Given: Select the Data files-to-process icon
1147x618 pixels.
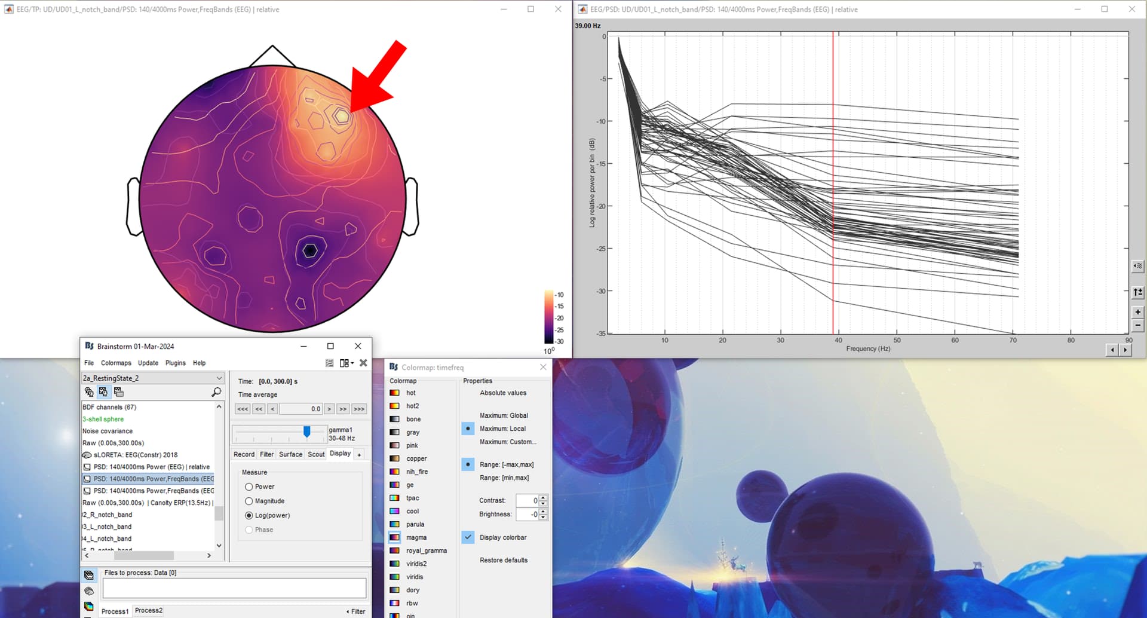Looking at the screenshot, I should [x=89, y=575].
